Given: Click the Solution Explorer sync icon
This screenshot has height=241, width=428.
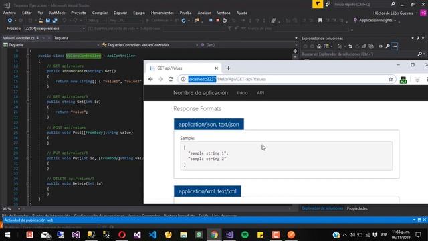Looking at the screenshot, I should pos(350,46).
